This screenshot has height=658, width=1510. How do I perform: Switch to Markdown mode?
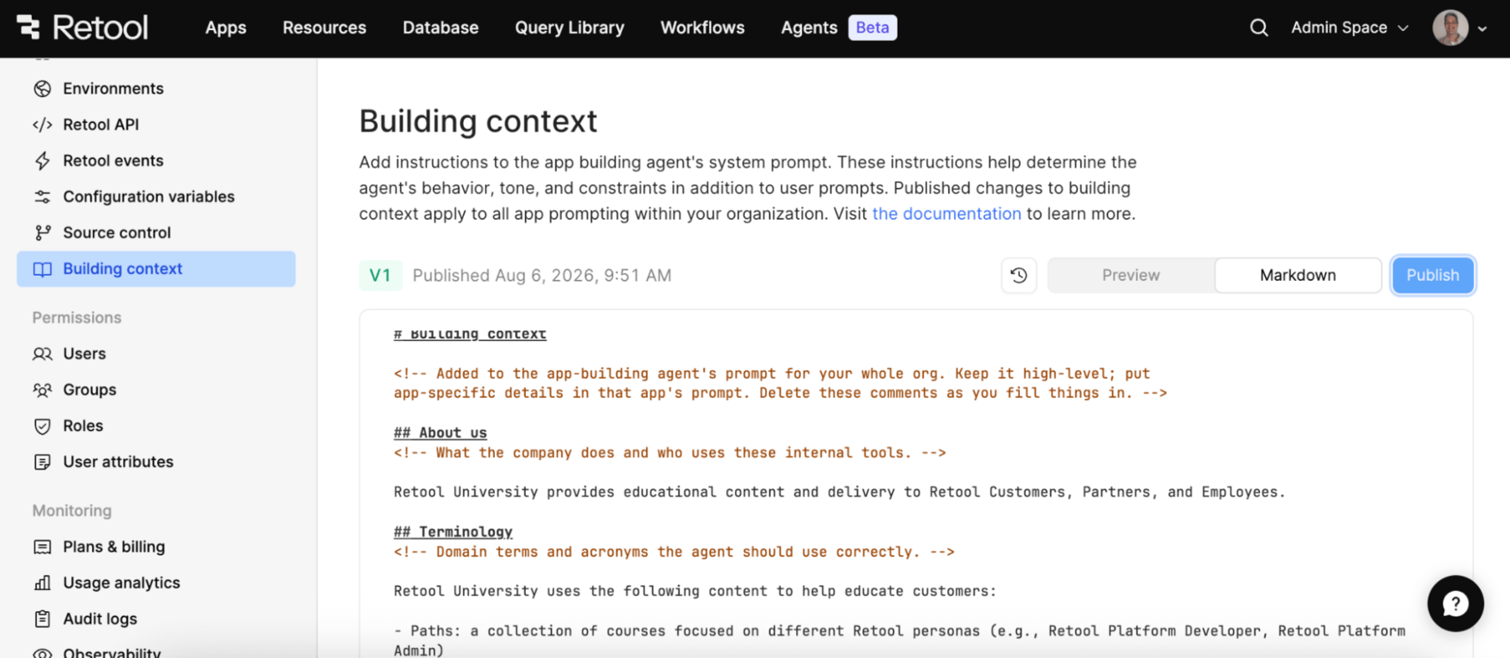click(x=1297, y=276)
